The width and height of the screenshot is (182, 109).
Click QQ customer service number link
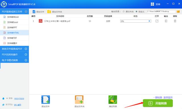click(19, 98)
